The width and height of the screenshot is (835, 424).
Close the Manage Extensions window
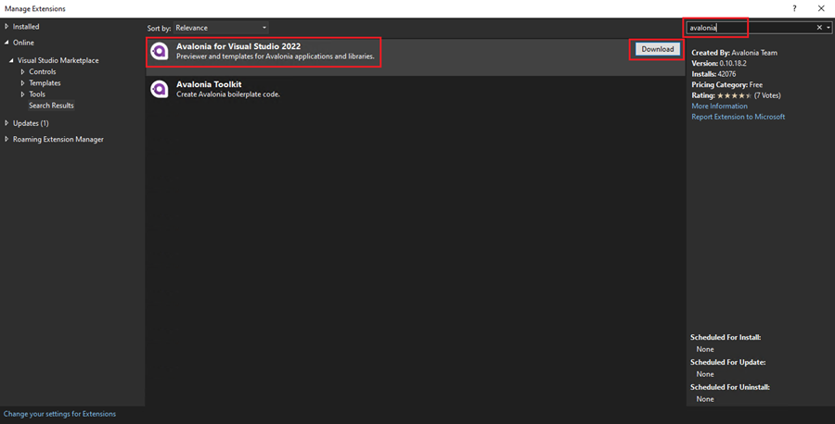pos(821,8)
